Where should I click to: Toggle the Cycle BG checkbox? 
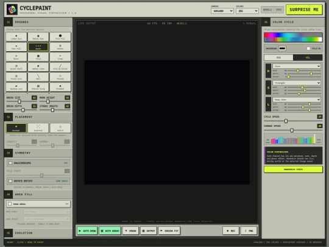tap(308, 49)
